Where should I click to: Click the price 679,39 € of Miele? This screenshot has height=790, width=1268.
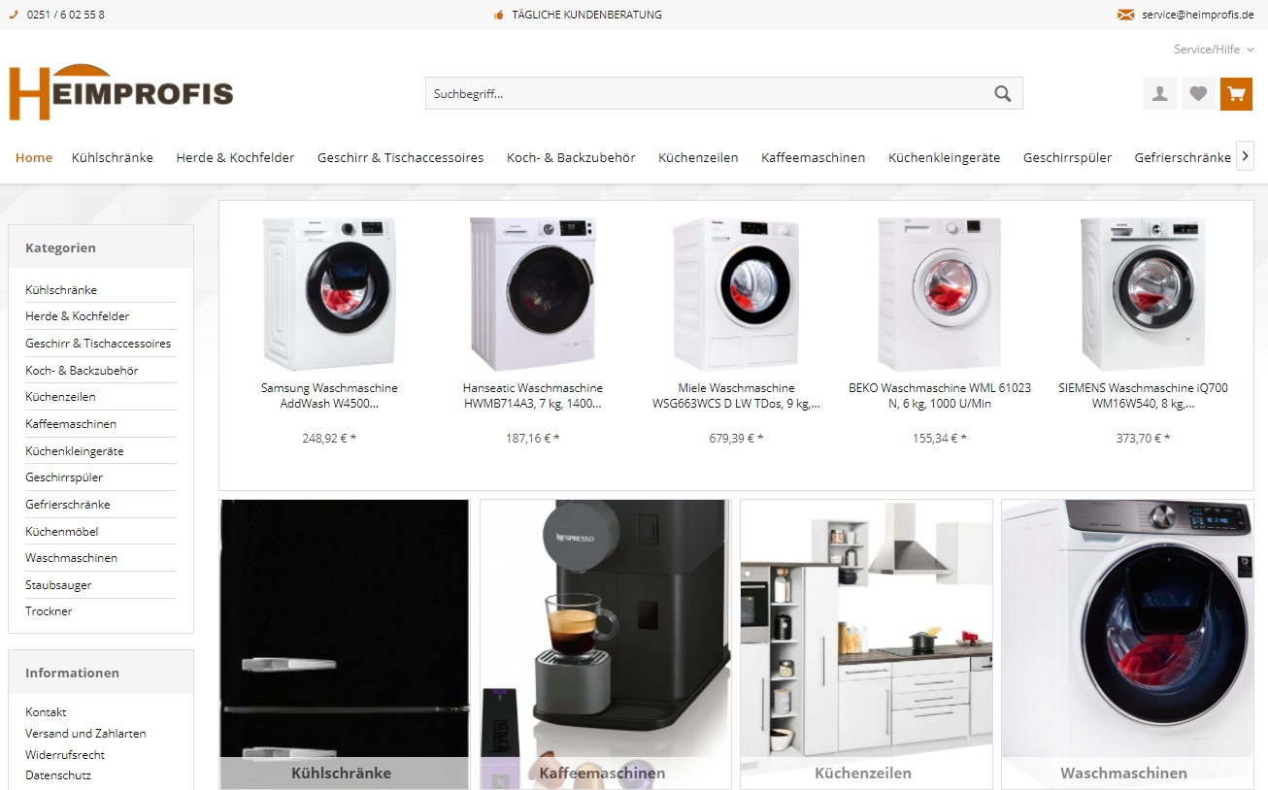[736, 439]
